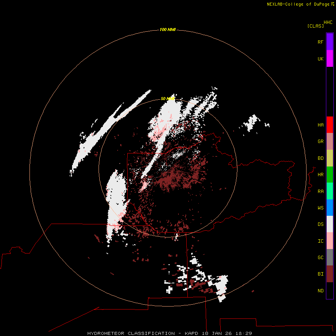
Task: Click the HHC product code label
Action: pos(328,22)
